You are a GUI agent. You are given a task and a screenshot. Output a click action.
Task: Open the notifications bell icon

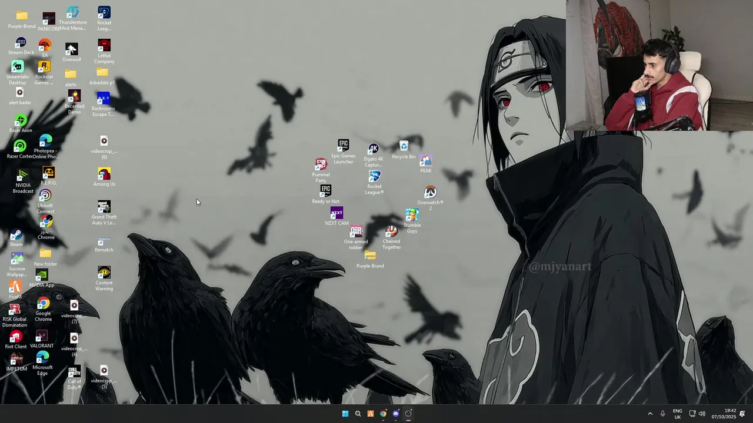coord(742,414)
